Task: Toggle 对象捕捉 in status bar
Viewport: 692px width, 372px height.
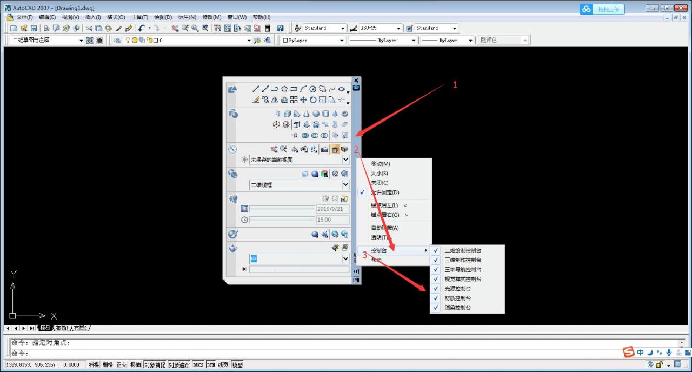Action: click(x=155, y=365)
